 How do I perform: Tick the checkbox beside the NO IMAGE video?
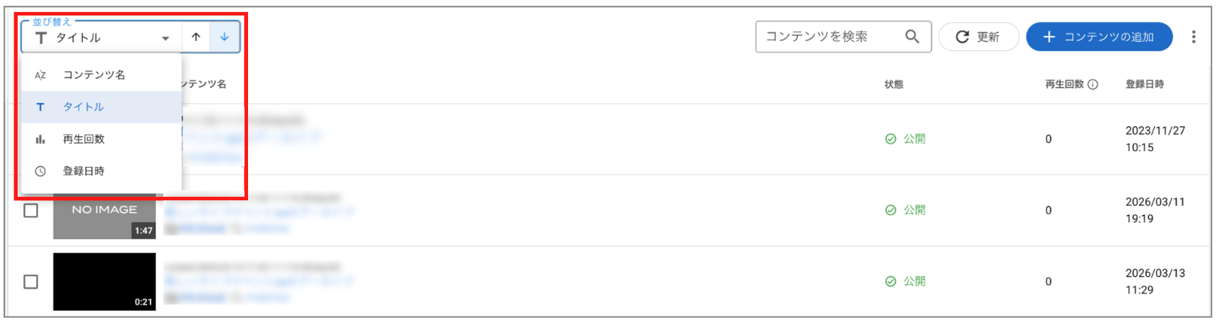click(x=30, y=210)
